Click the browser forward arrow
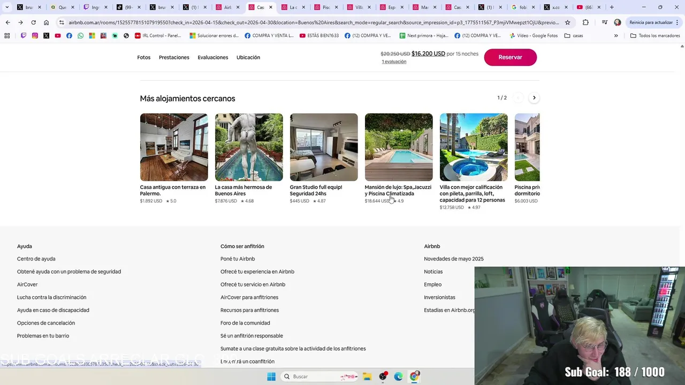Image resolution: width=685 pixels, height=385 pixels. point(20,22)
